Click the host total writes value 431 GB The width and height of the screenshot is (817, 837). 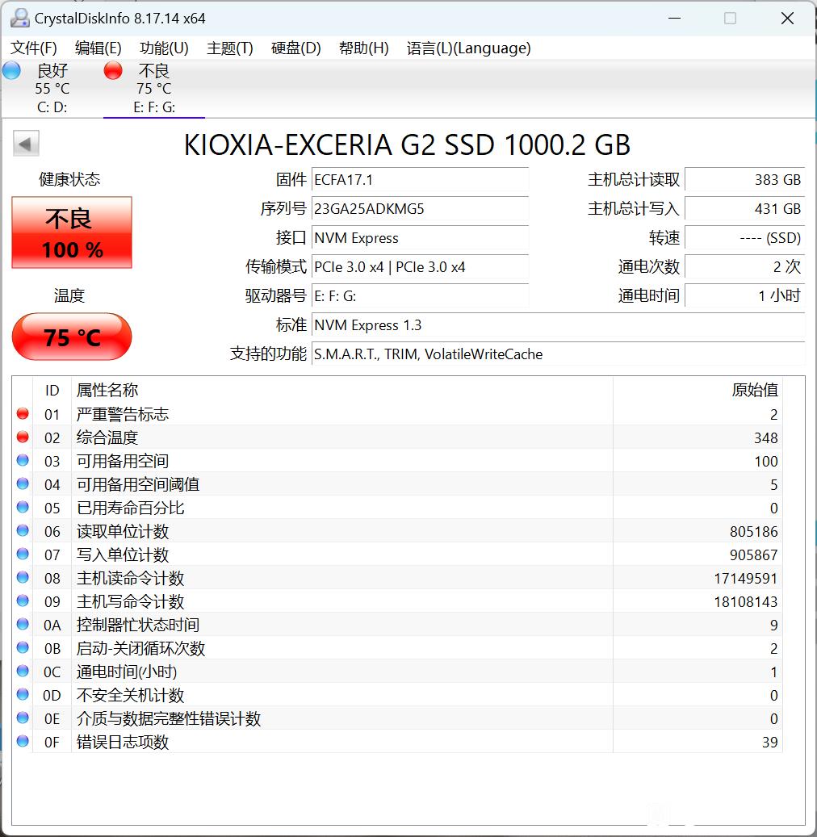point(745,208)
